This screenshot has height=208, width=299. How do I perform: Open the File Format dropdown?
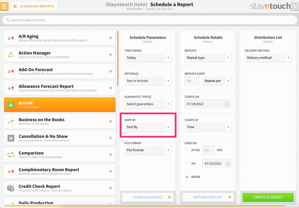[x=148, y=150]
